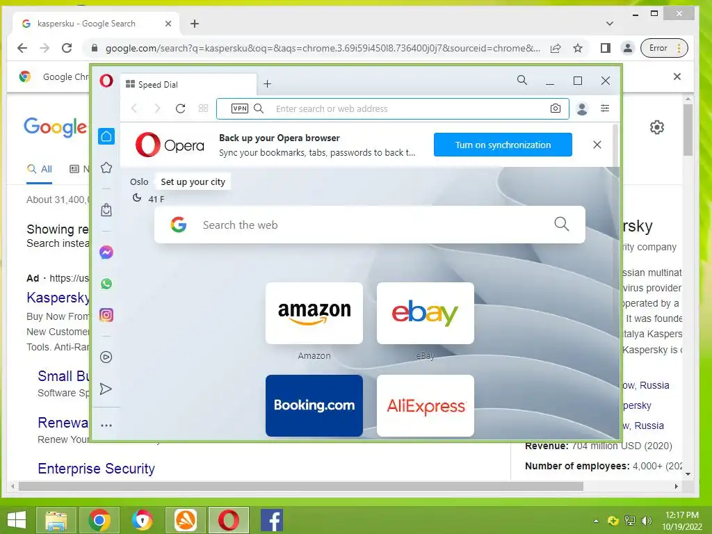This screenshot has width=712, height=534.
Task: Click Set up your city
Action: pos(193,182)
